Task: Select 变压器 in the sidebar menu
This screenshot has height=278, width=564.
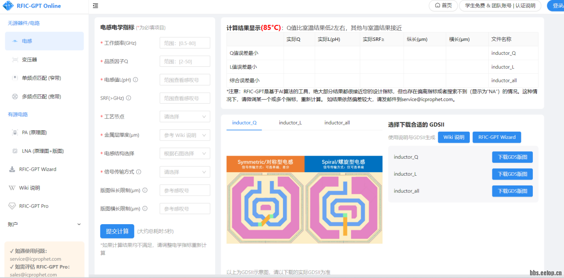Action: pyautogui.click(x=44, y=60)
